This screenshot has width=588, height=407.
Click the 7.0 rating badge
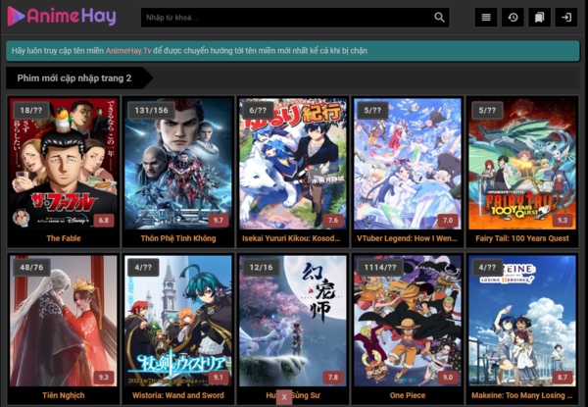tap(448, 221)
